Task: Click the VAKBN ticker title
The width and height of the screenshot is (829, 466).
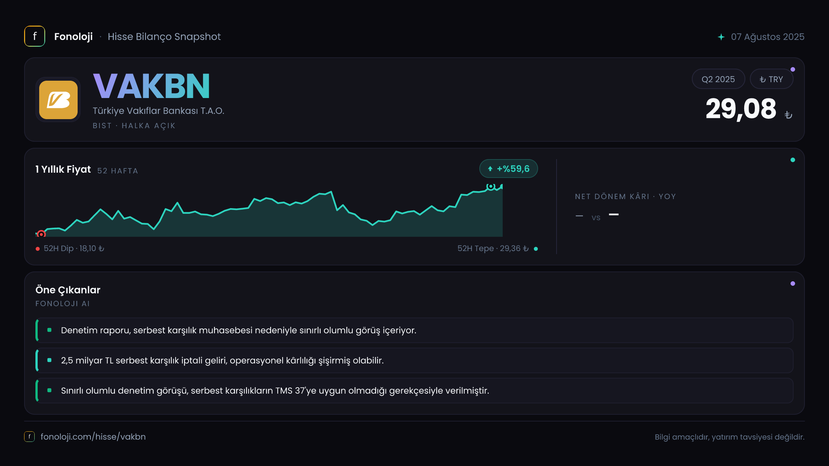Action: point(151,86)
